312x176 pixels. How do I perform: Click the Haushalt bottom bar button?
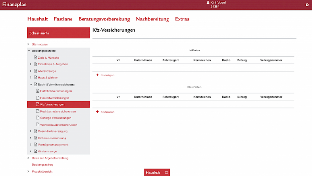point(157,173)
